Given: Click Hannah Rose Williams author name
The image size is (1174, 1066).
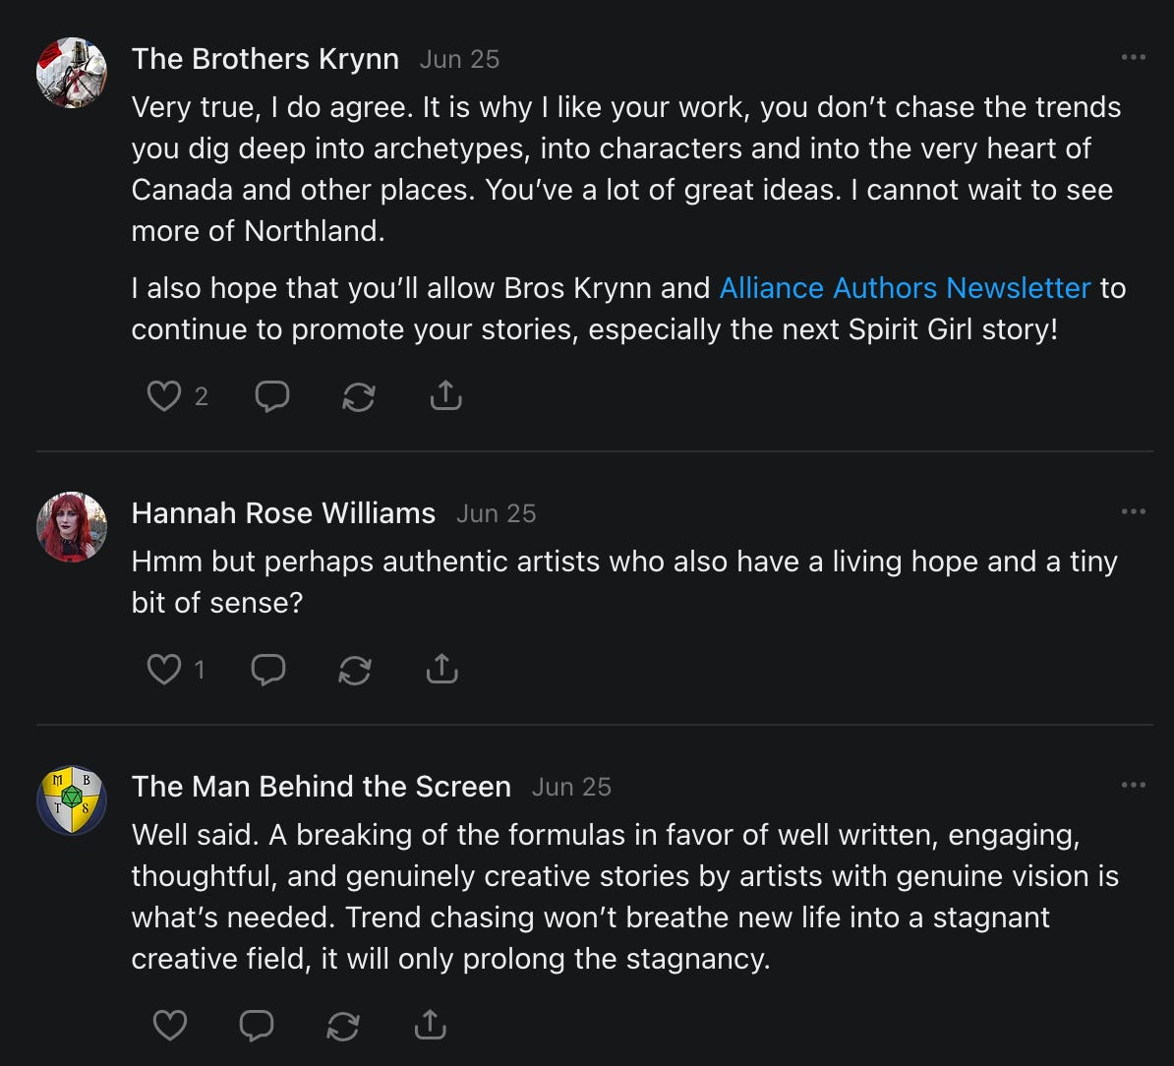Looking at the screenshot, I should pos(283,513).
